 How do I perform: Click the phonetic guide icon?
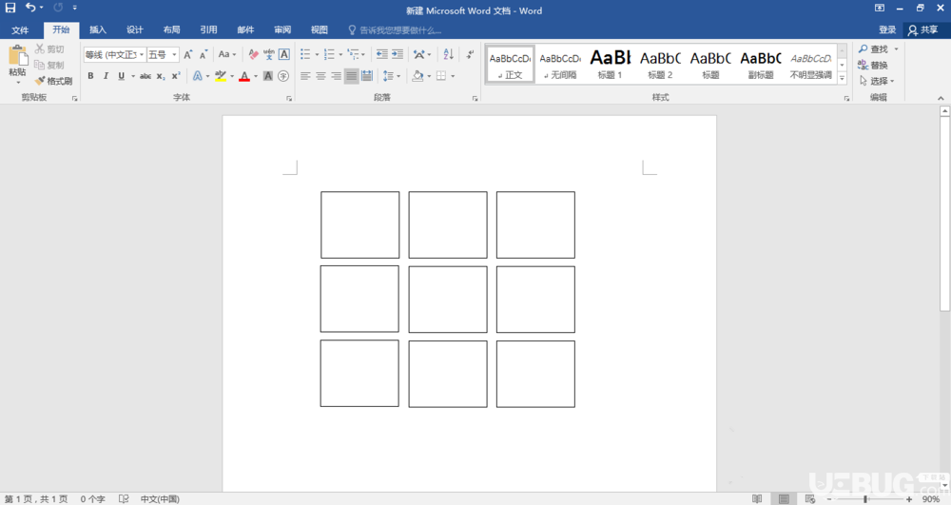pyautogui.click(x=269, y=54)
